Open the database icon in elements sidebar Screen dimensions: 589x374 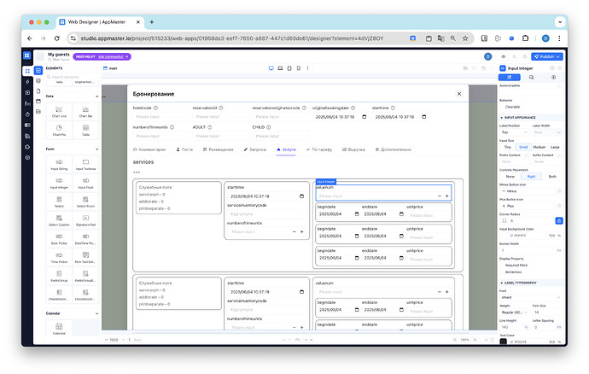[38, 80]
